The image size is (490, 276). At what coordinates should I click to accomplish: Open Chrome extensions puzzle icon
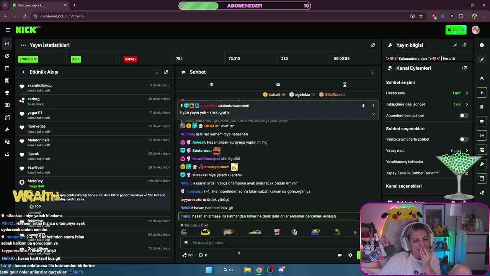[461, 16]
